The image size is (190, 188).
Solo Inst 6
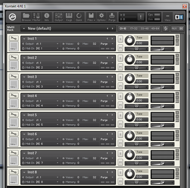pyautogui.click(x=120, y=135)
